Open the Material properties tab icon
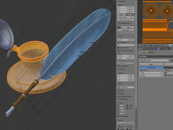Viewport: 173px width, 130px height. (163, 48)
